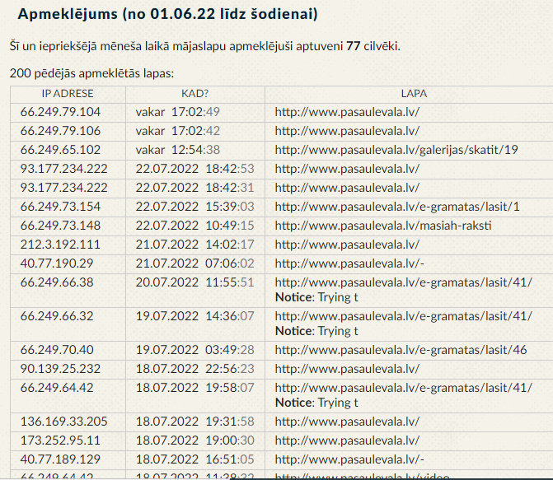The height and width of the screenshot is (480, 553).
Task: Click the KAD? column header
Action: pos(195,94)
